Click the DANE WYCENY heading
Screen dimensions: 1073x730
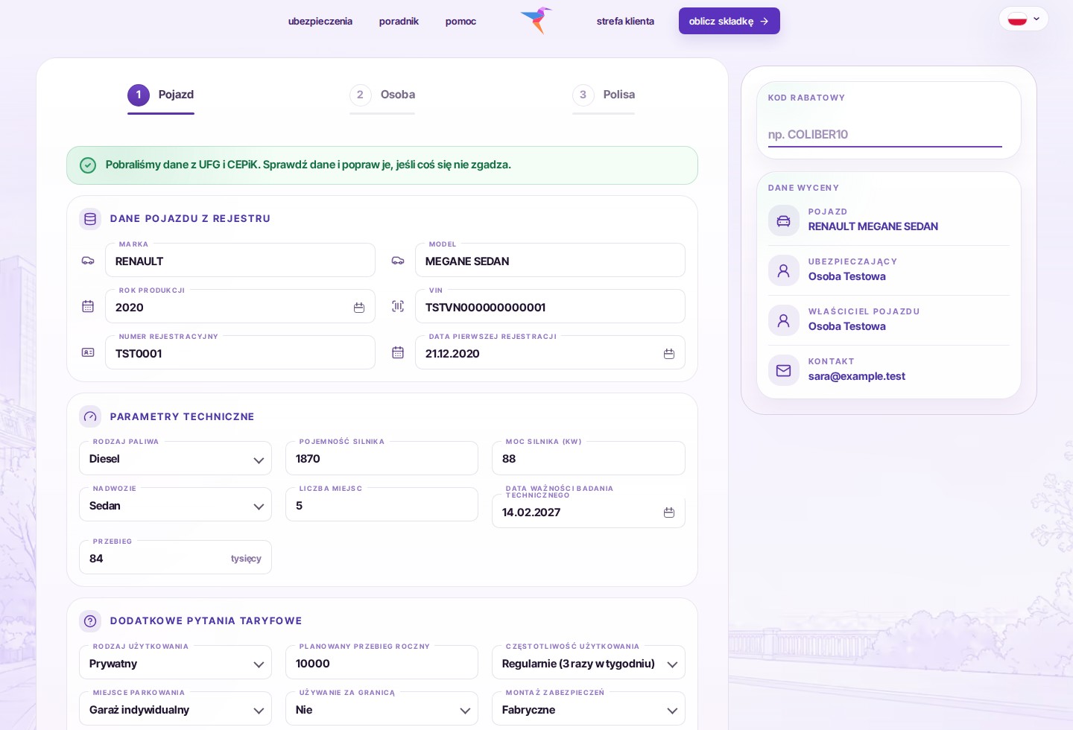803,188
